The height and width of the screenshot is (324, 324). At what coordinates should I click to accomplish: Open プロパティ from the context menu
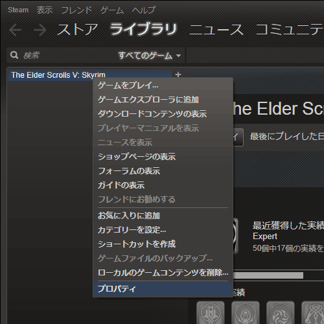(x=163, y=289)
